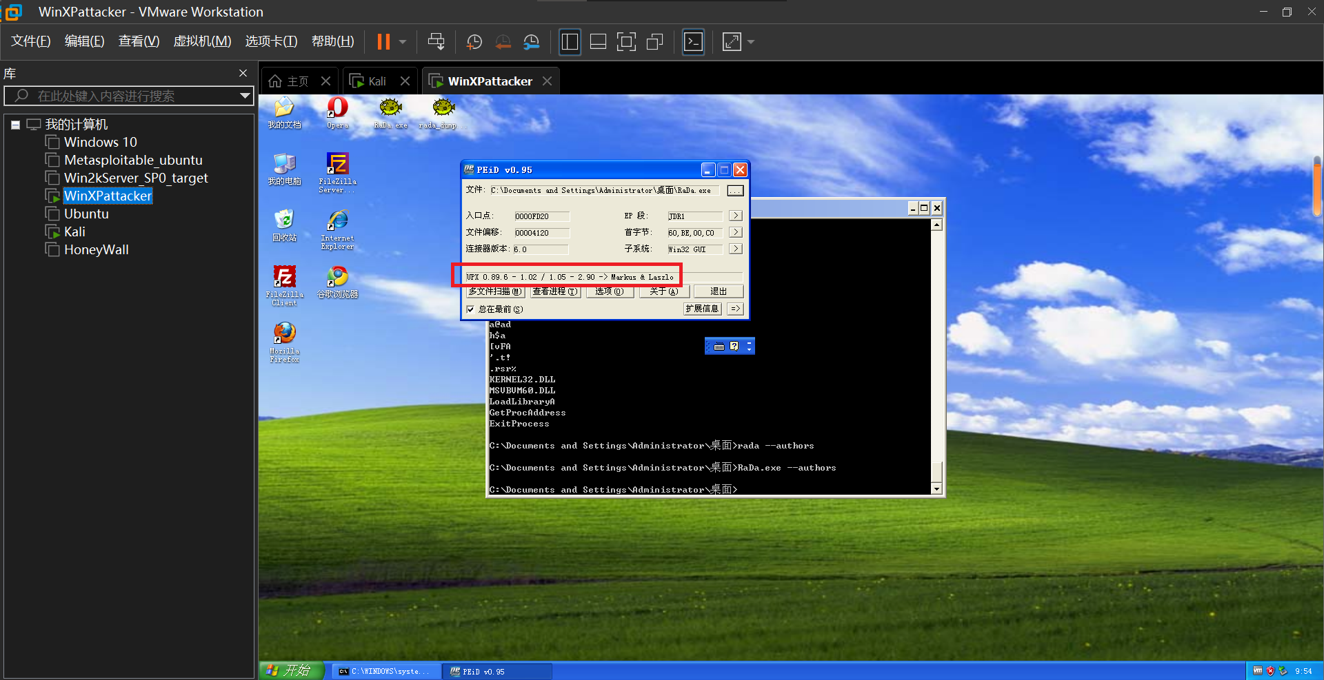1324x680 pixels.
Task: Take a snapshot of the virtual machine
Action: click(x=474, y=42)
